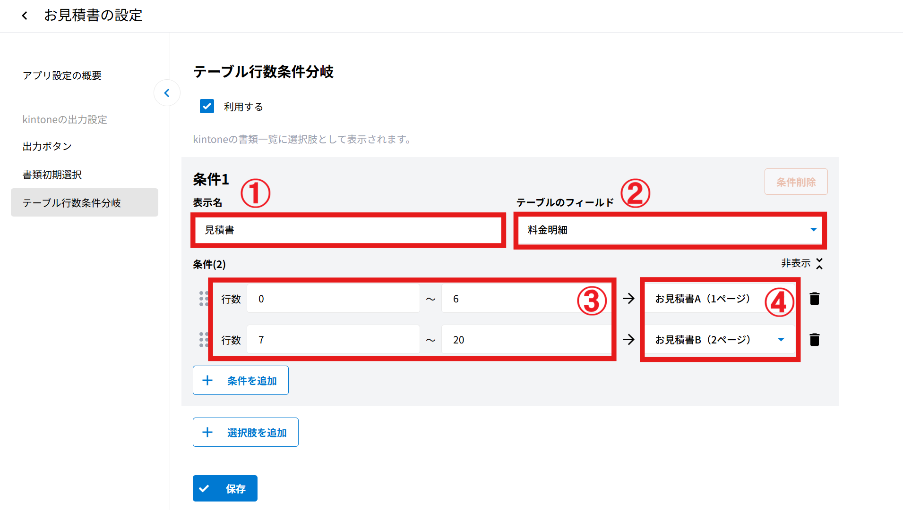
Task: Select 書類初期選択 in the sidebar
Action: pos(52,175)
